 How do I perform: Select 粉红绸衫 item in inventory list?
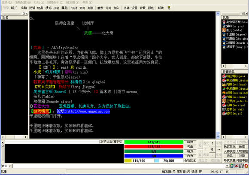235,76
